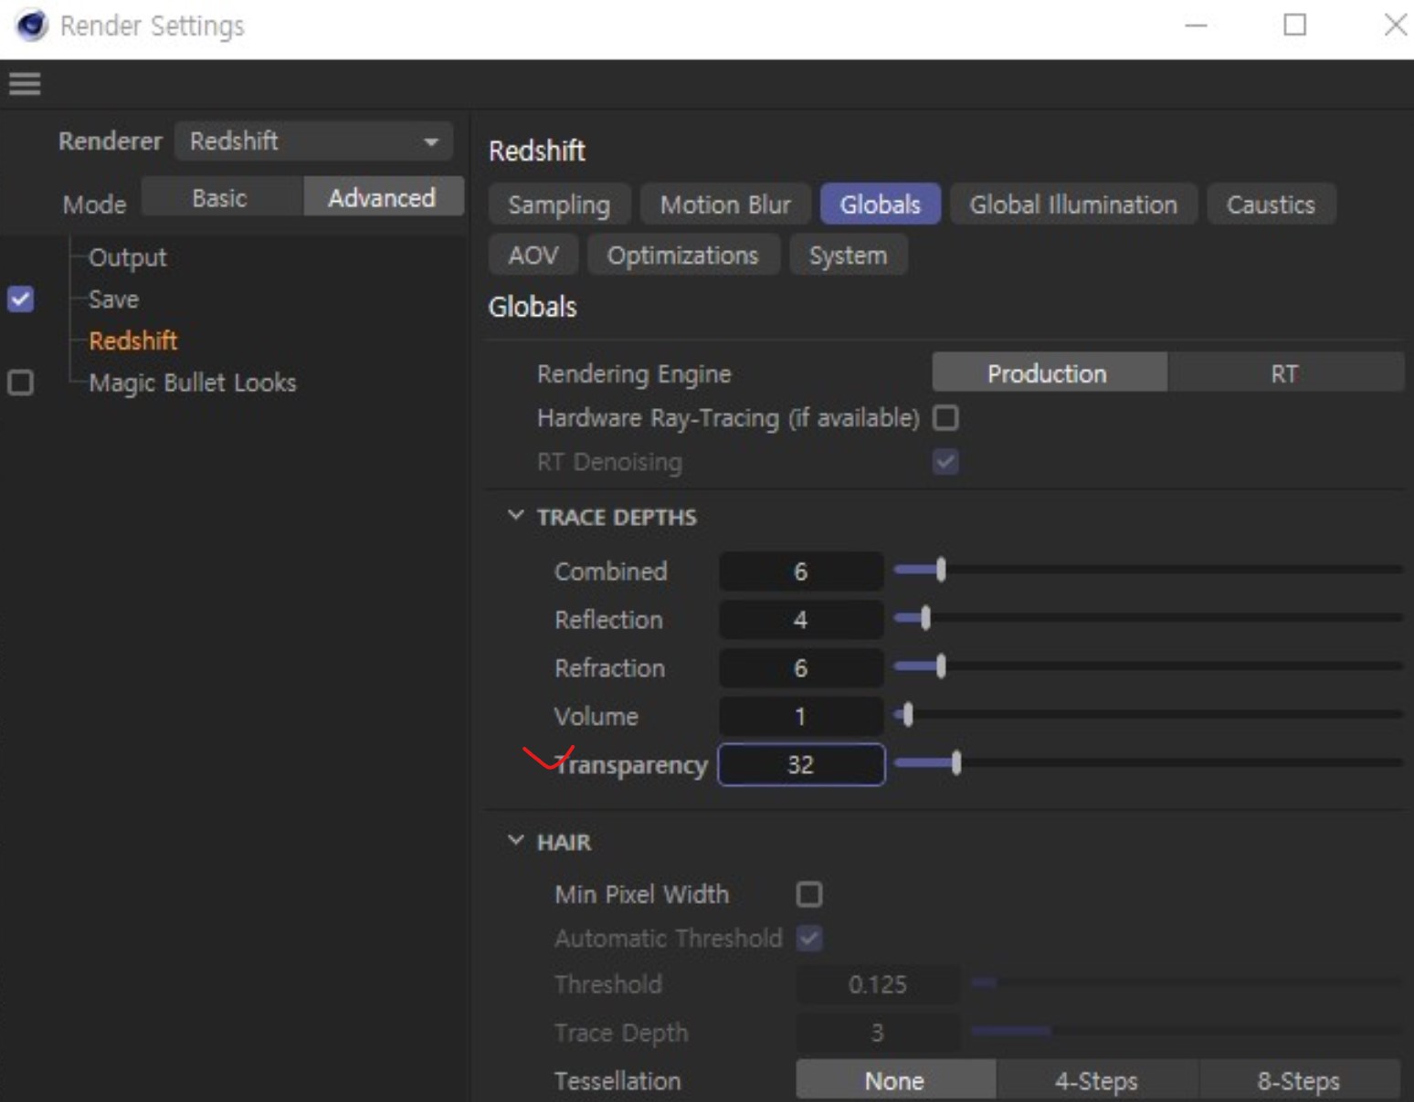Open the Globals tab

pyautogui.click(x=880, y=205)
